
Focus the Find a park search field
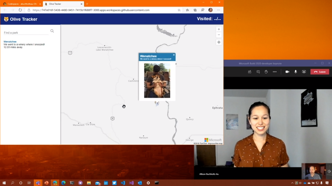[x=26, y=32]
